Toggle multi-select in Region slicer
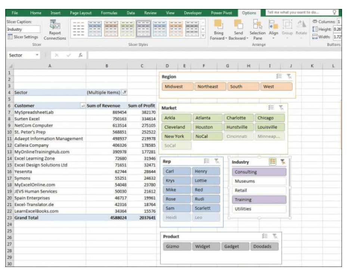 pyautogui.click(x=279, y=76)
